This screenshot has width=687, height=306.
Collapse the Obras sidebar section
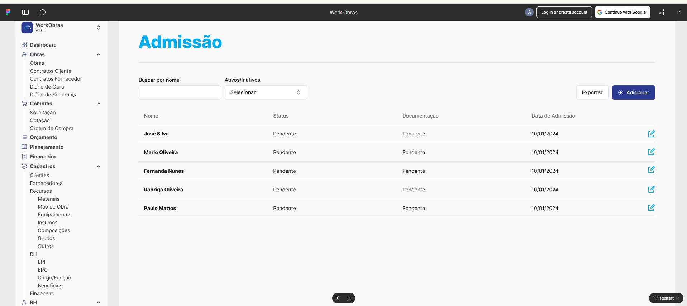(x=99, y=54)
